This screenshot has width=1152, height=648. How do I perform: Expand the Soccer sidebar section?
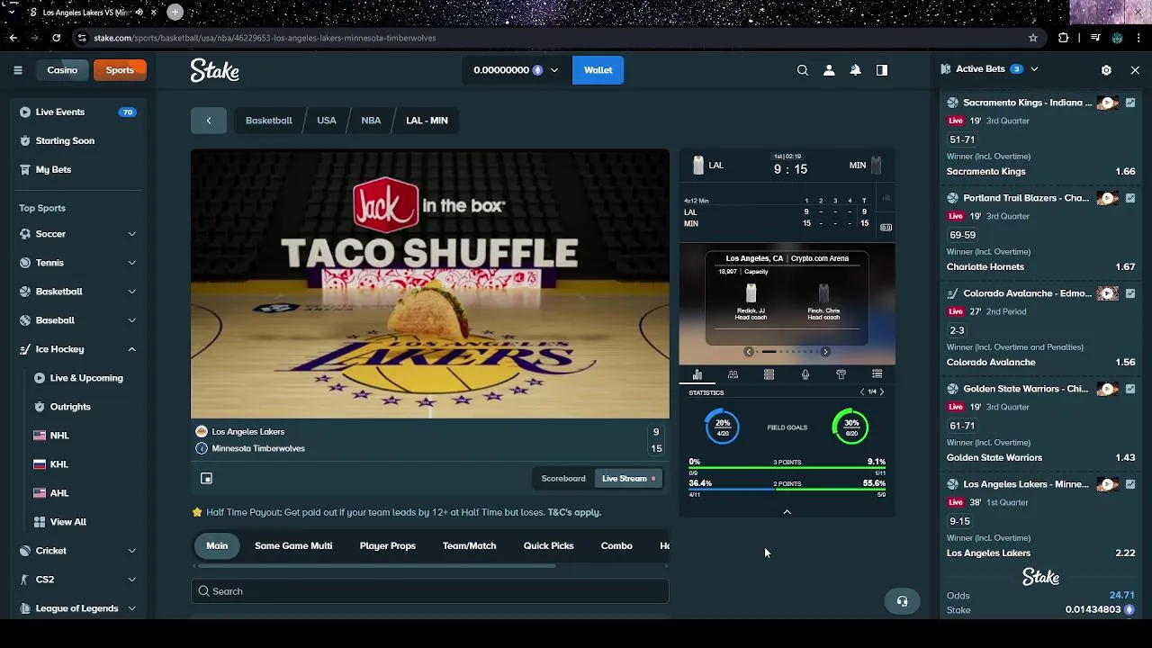click(131, 234)
